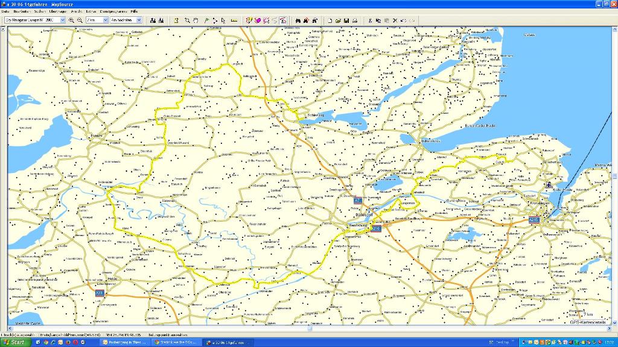Image resolution: width=618 pixels, height=347 pixels.
Task: Expand the 7 km scale dropdown
Action: point(105,20)
